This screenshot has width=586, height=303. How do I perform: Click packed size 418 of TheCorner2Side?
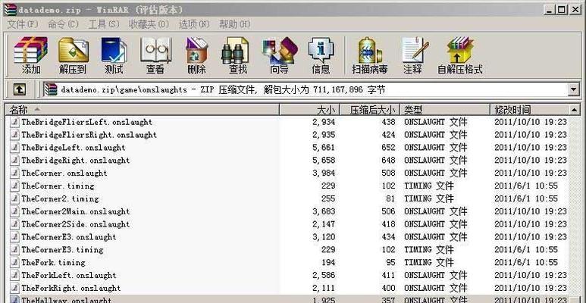388,224
